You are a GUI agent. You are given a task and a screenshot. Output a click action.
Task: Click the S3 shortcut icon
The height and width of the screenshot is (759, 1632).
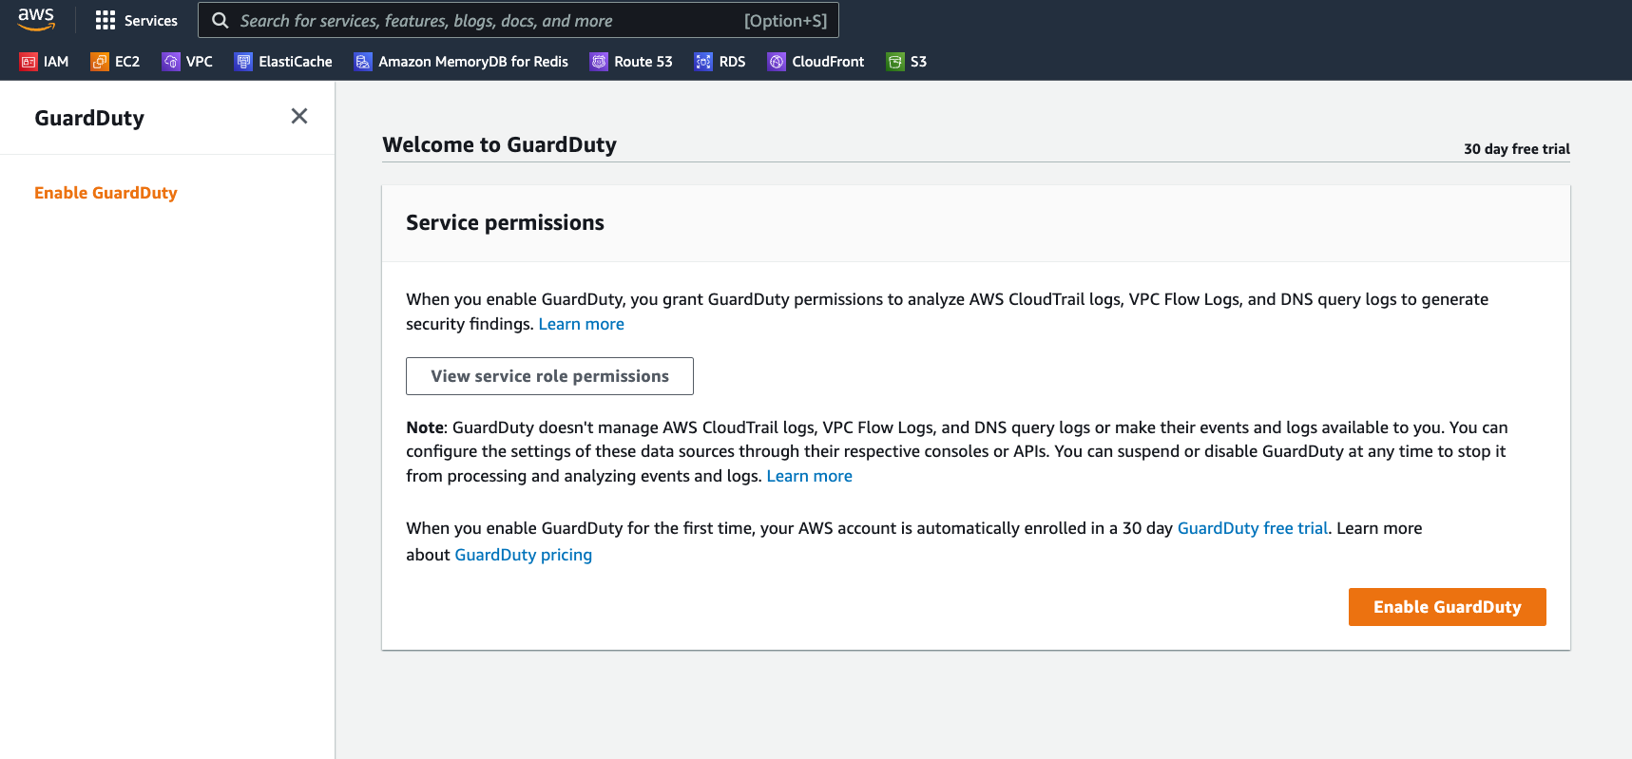(x=895, y=62)
